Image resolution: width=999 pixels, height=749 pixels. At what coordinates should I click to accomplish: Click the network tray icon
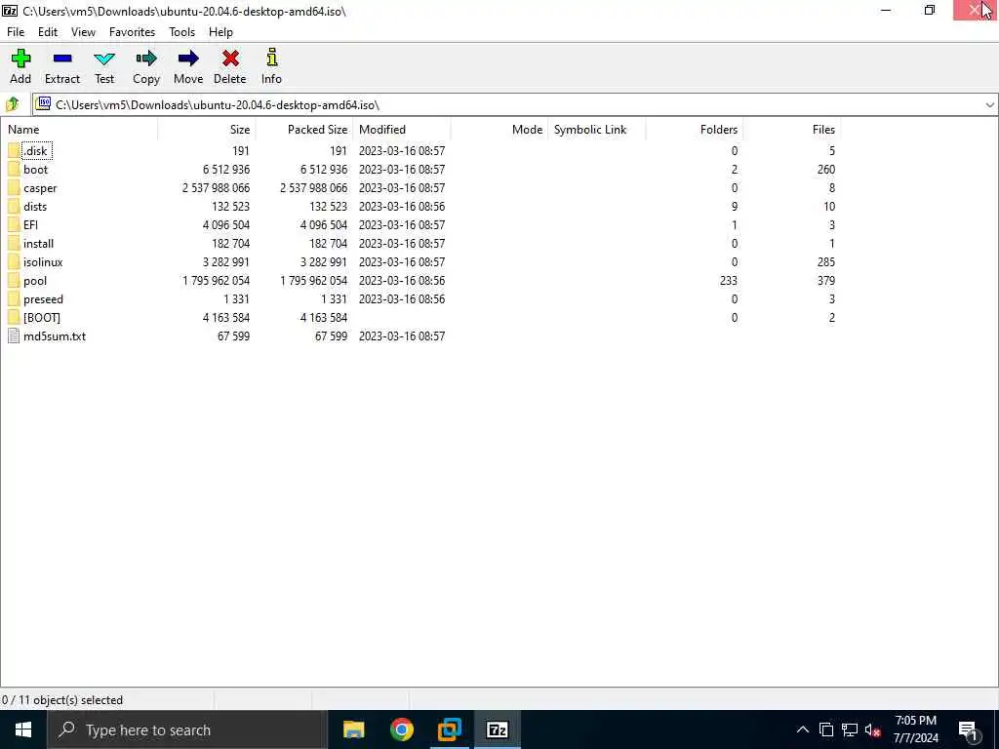pyautogui.click(x=850, y=729)
